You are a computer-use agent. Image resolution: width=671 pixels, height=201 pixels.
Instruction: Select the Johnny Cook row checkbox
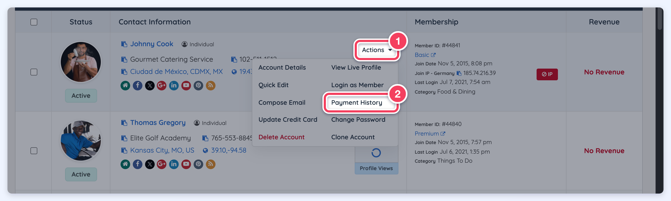tap(34, 72)
